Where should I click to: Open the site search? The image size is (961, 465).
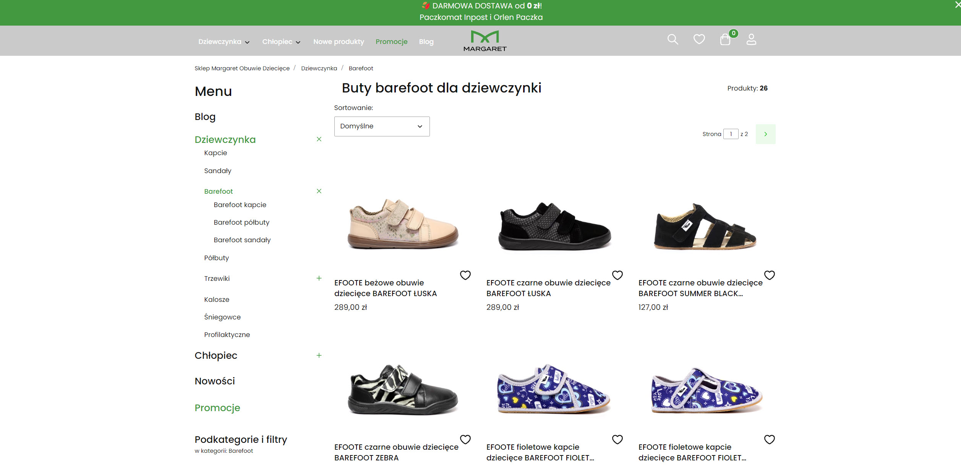[x=673, y=39]
